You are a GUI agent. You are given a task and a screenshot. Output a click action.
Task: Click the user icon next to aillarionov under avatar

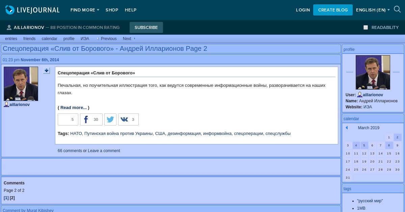(x=6, y=105)
